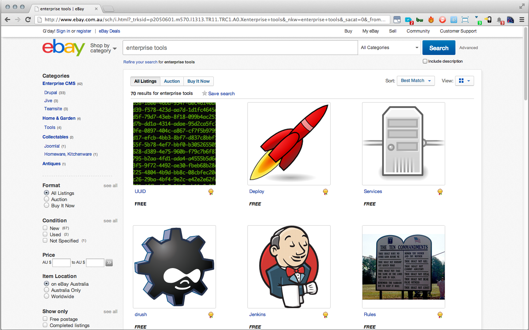Click the Hola flame extension icon
The width and height of the screenshot is (529, 330).
point(431,20)
